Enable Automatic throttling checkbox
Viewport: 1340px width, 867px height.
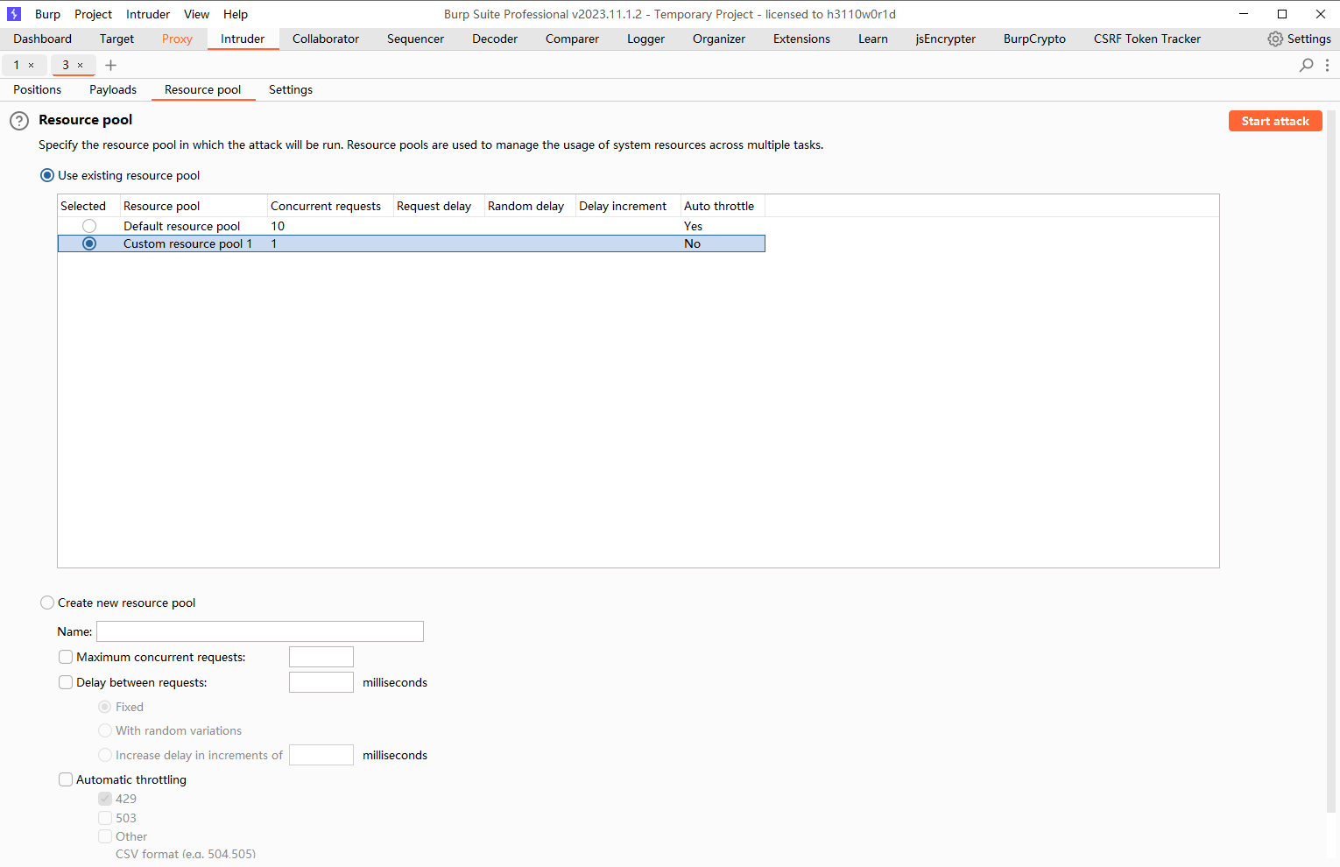pyautogui.click(x=66, y=779)
